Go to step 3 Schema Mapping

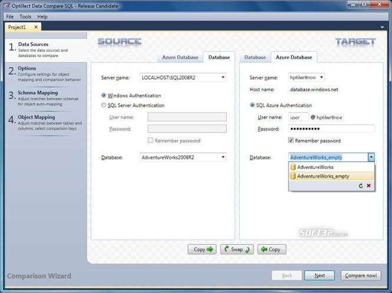(46, 98)
